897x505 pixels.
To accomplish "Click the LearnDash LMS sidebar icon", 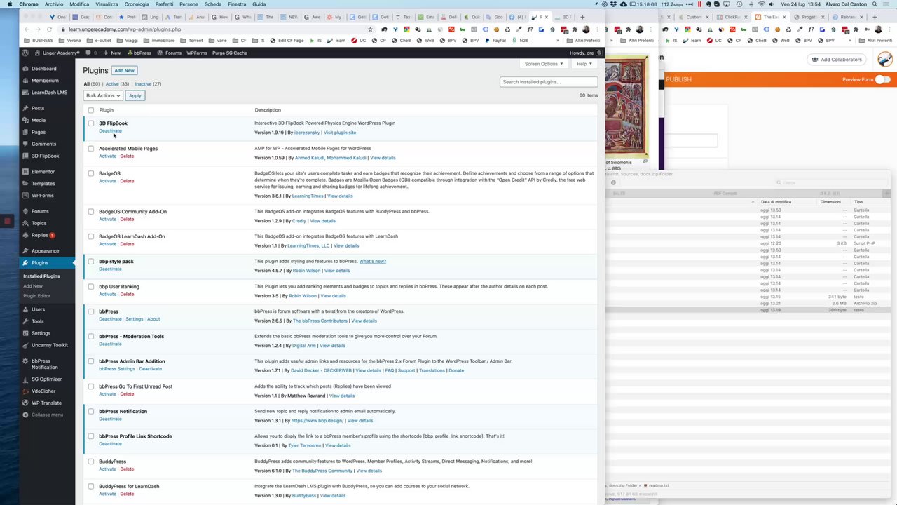I will tap(25, 93).
